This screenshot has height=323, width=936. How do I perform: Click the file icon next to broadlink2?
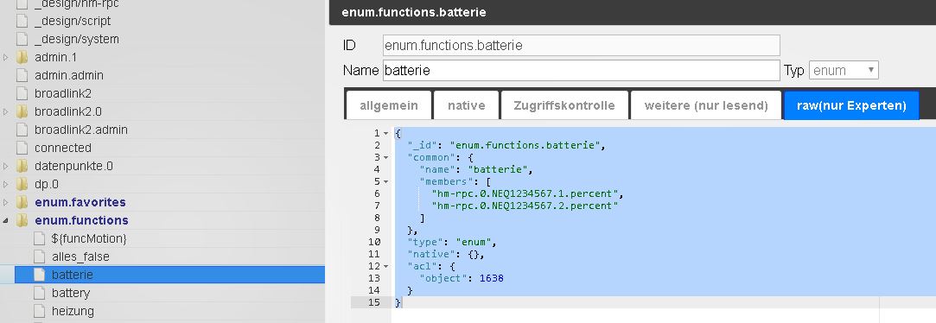[x=22, y=94]
